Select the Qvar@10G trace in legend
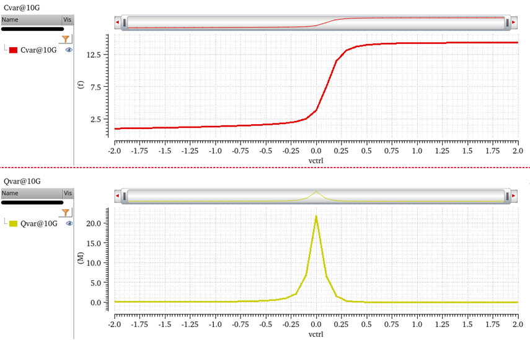Viewport: 530px width, 340px height. [39, 223]
